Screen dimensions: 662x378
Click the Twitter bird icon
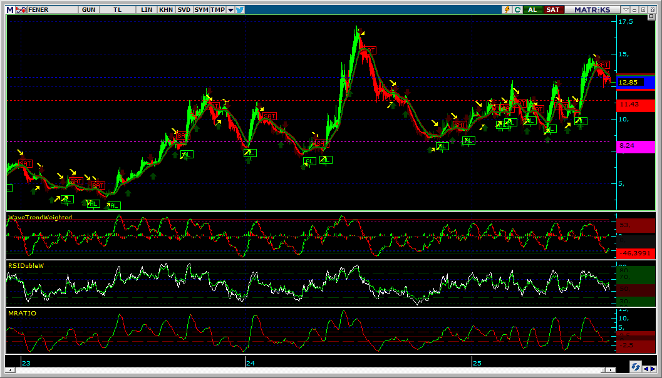(x=240, y=9)
